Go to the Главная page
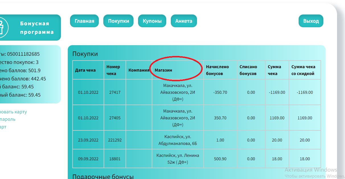The height and width of the screenshot is (179, 345). pos(84,21)
